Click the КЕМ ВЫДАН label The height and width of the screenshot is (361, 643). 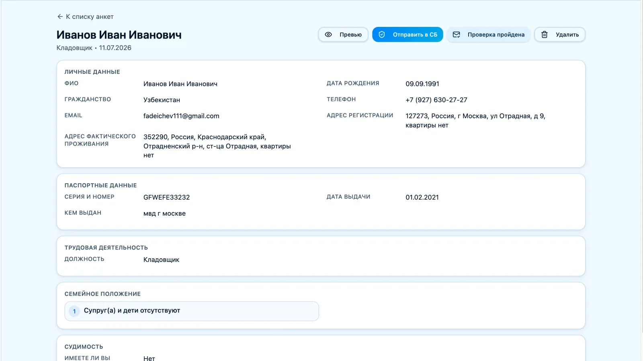point(83,213)
